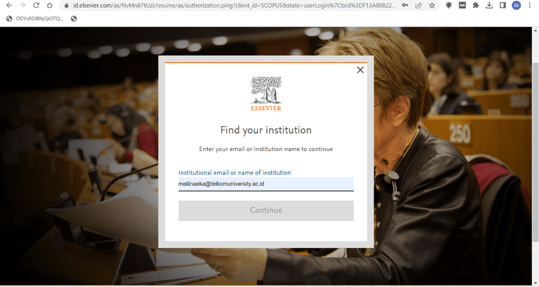
Task: Close the Find your institution dialog
Action: point(360,70)
